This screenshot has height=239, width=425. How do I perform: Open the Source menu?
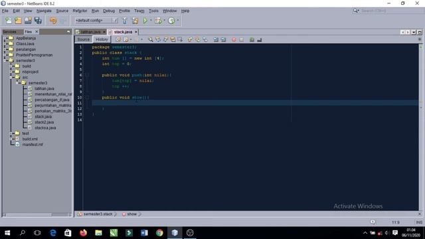point(62,11)
